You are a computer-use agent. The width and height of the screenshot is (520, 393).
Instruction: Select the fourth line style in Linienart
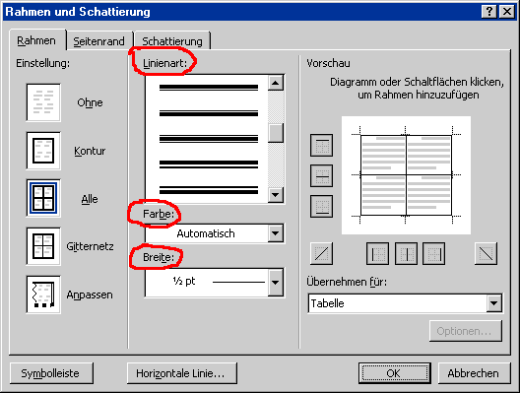pos(209,164)
